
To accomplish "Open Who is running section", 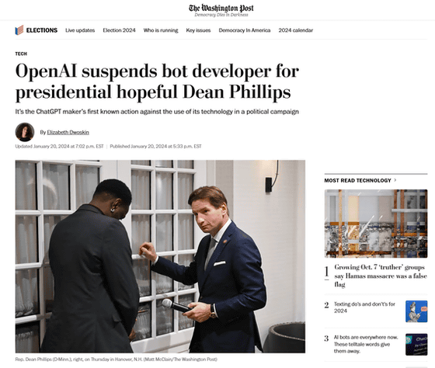I will (x=161, y=30).
